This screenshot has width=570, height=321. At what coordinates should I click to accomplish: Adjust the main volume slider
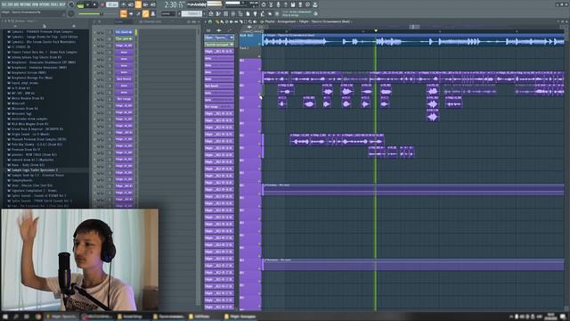click(90, 14)
